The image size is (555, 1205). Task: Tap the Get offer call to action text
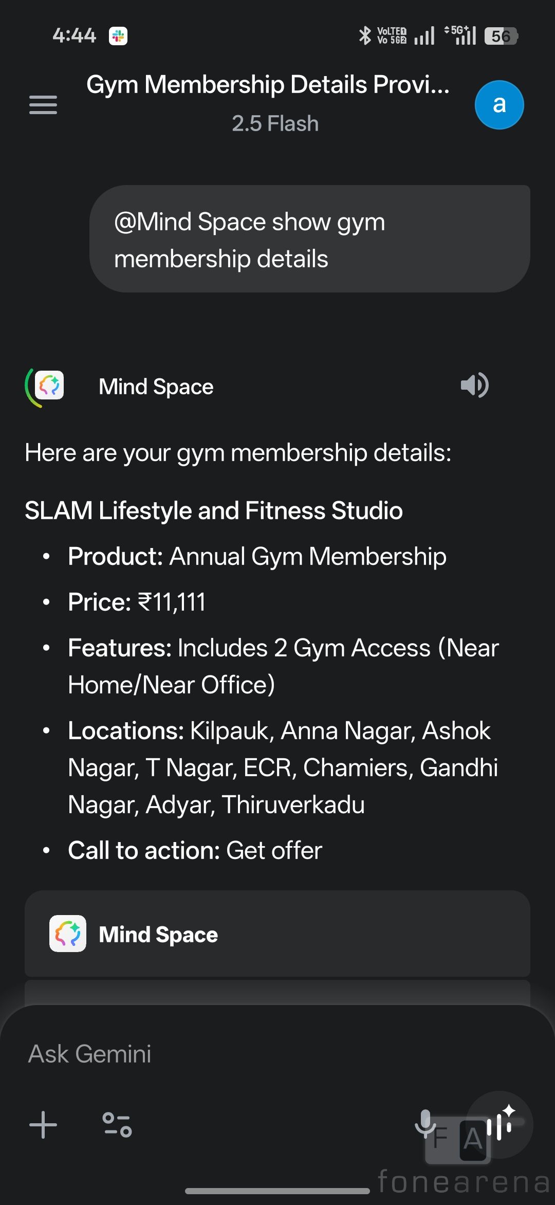[x=274, y=850]
